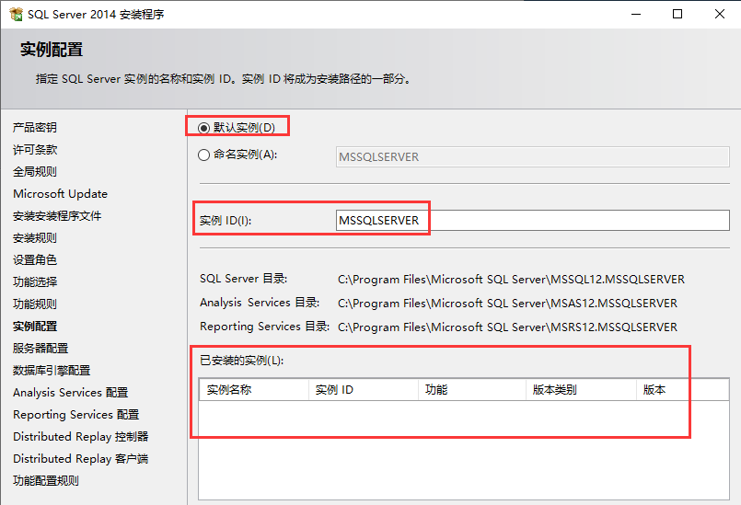Select the 设置角色 step
This screenshot has height=505, width=741.
click(x=35, y=259)
